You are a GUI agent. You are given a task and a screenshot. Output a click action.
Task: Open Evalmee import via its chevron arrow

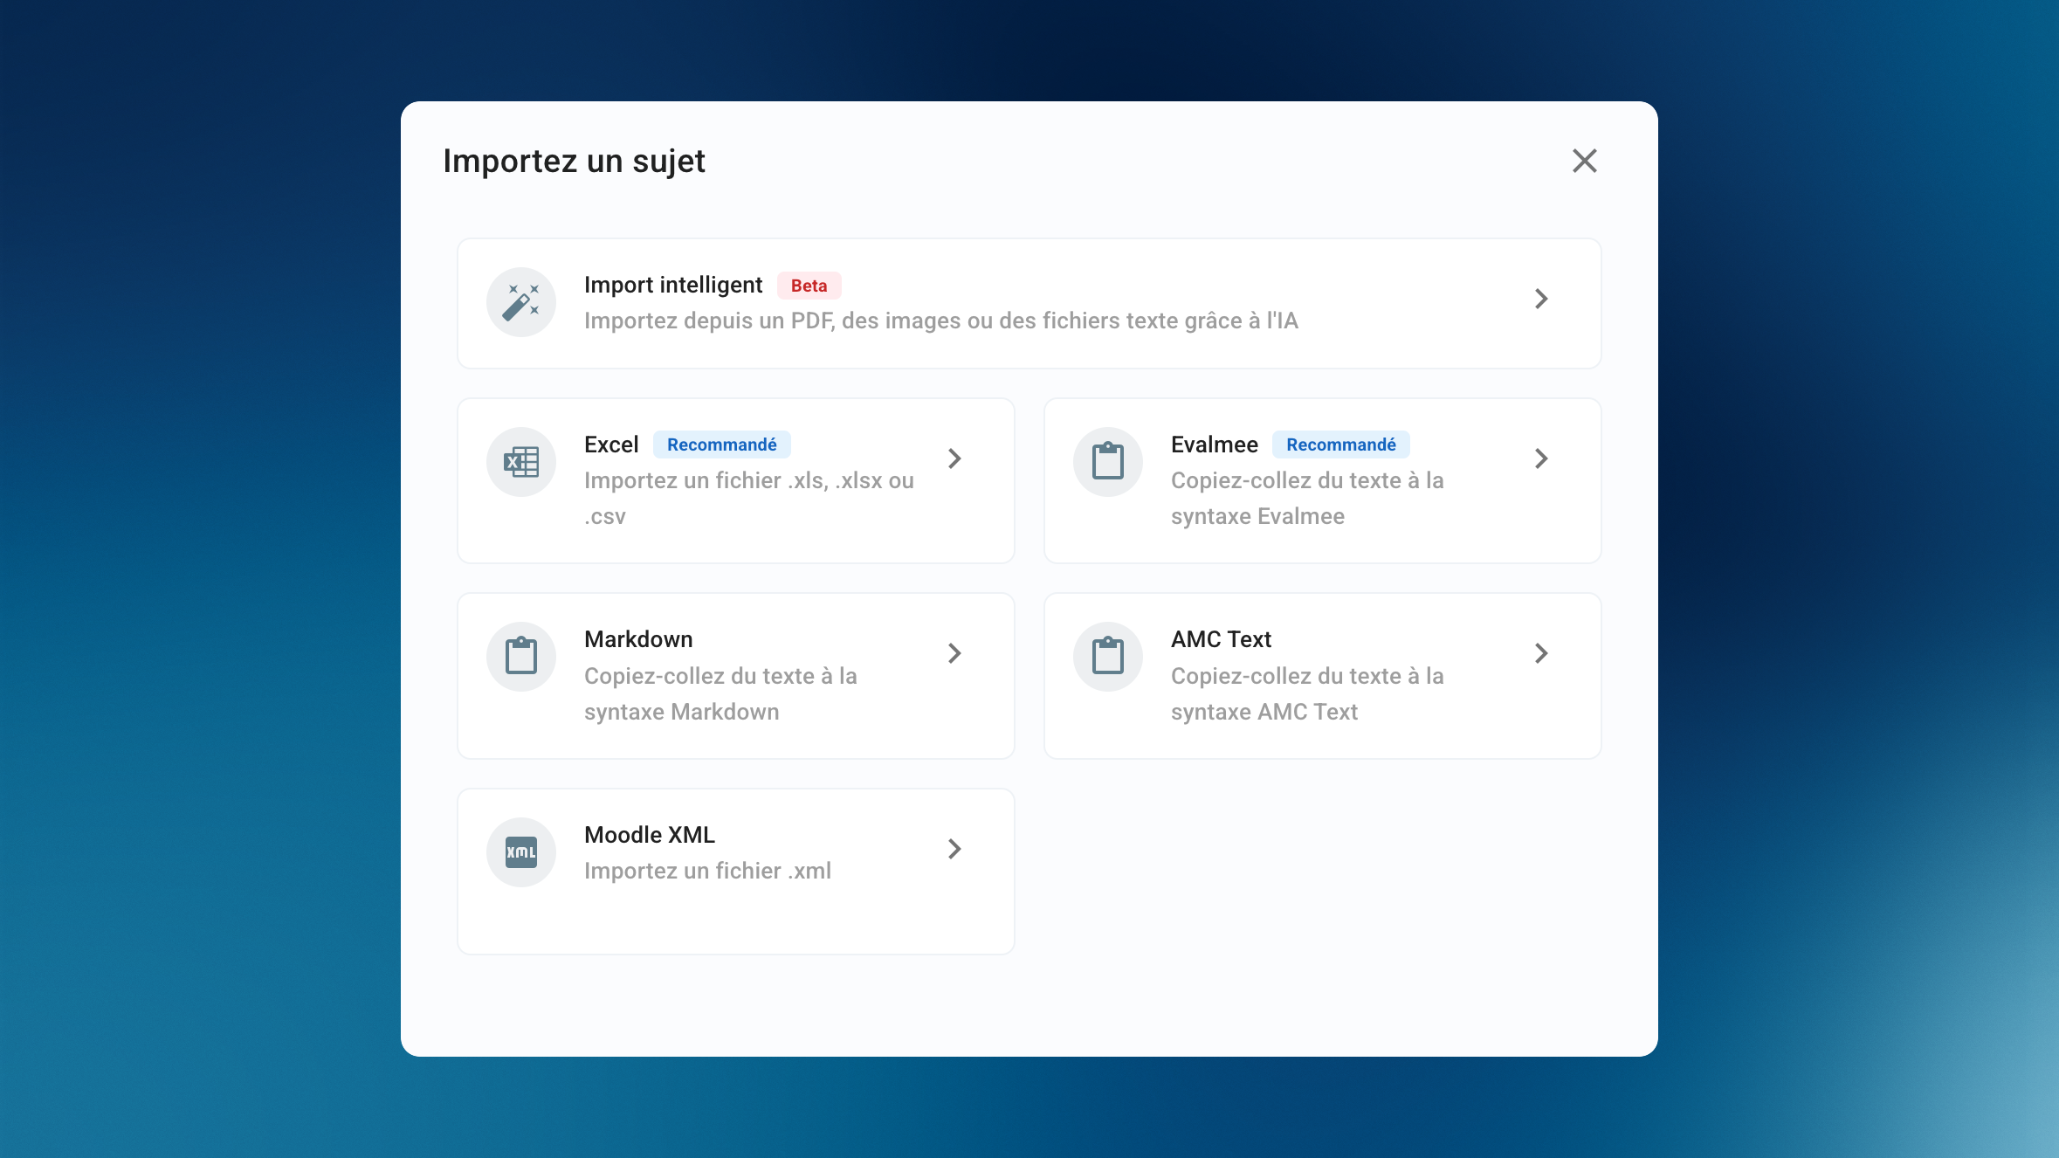(1541, 458)
